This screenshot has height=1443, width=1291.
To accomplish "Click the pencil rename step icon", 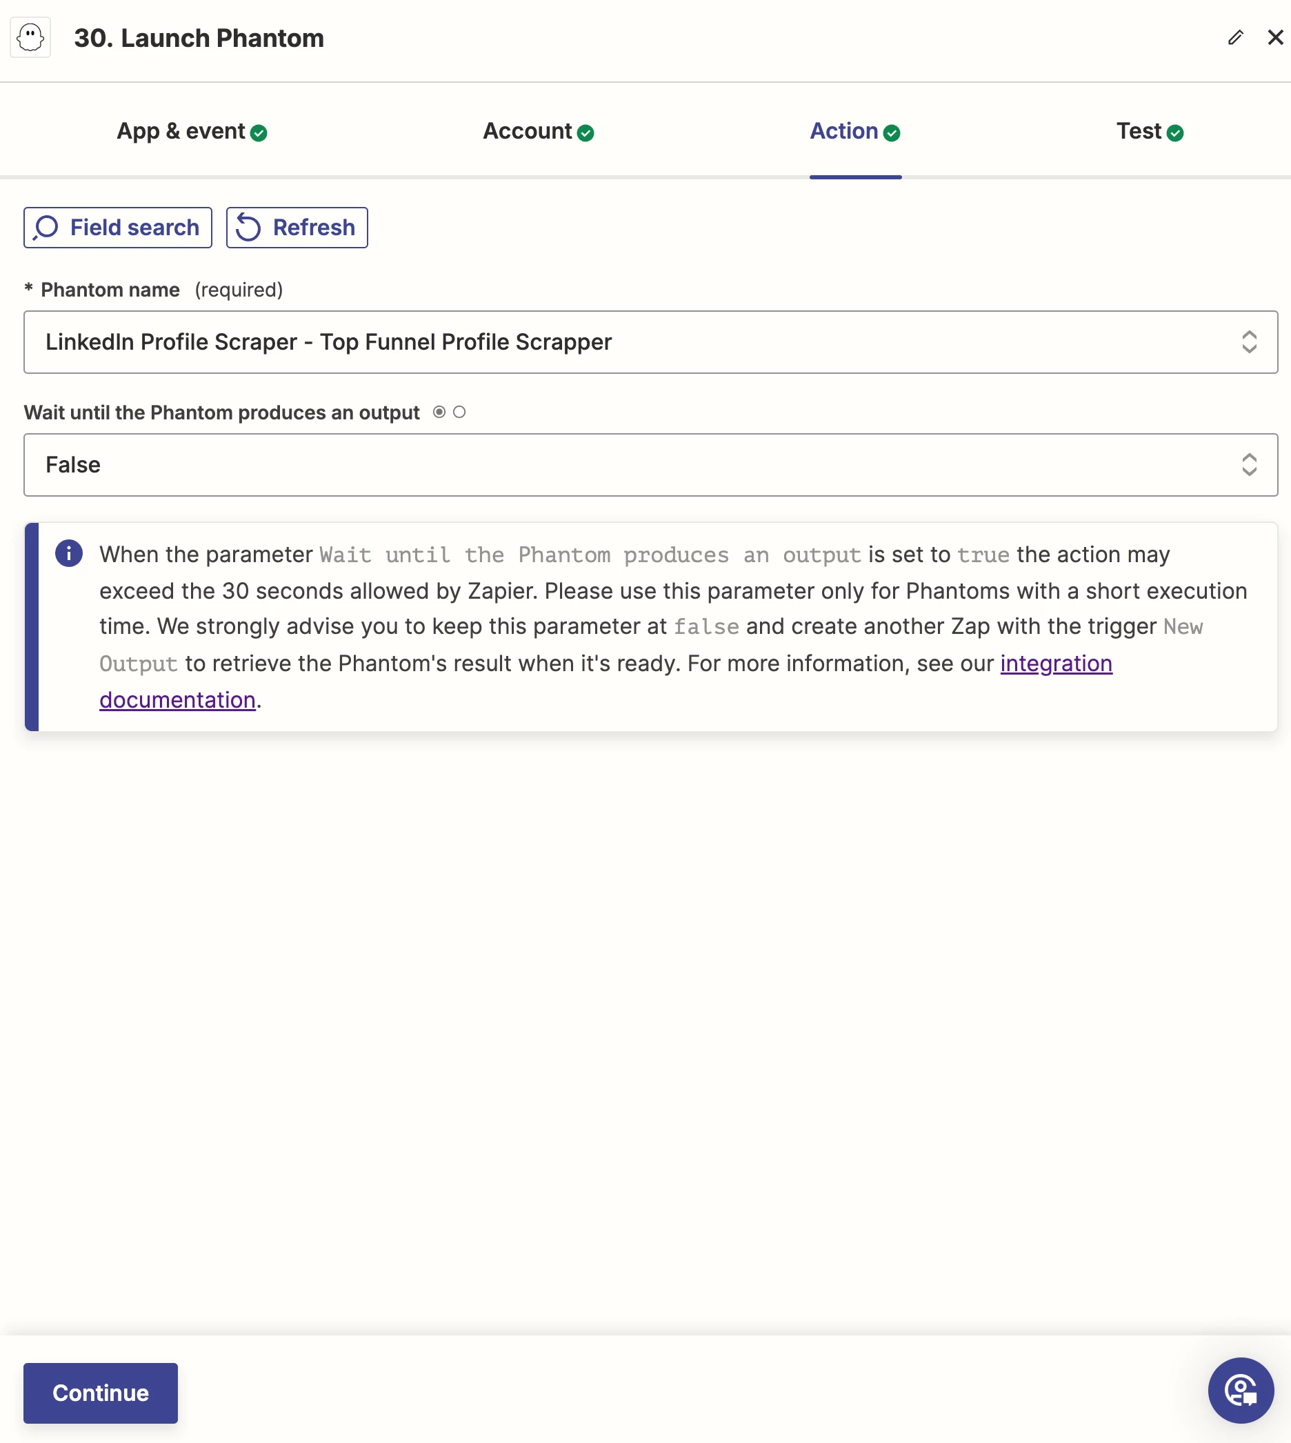I will (1236, 38).
